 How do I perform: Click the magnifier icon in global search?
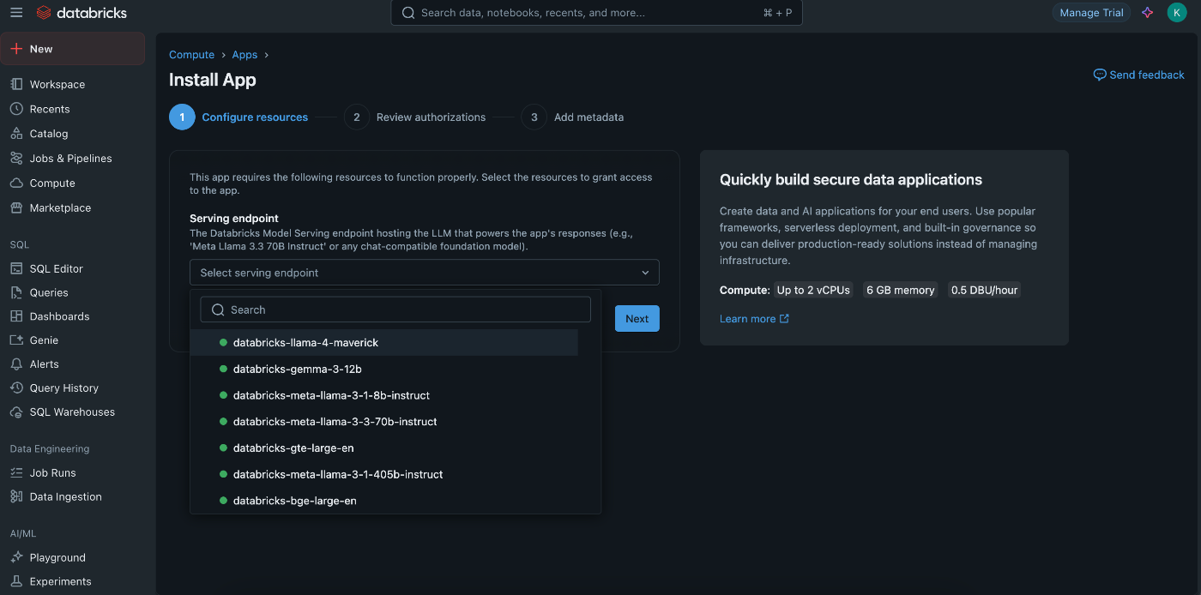(408, 13)
